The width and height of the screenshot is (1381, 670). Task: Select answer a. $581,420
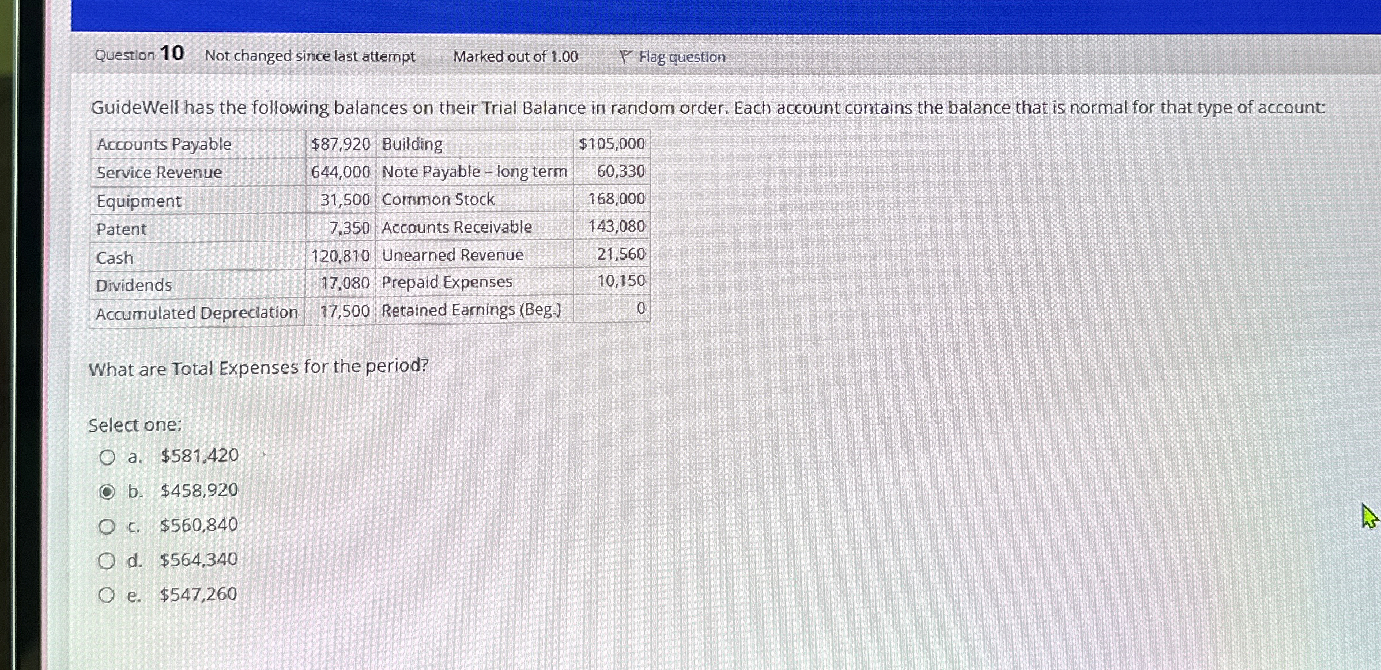(x=107, y=458)
